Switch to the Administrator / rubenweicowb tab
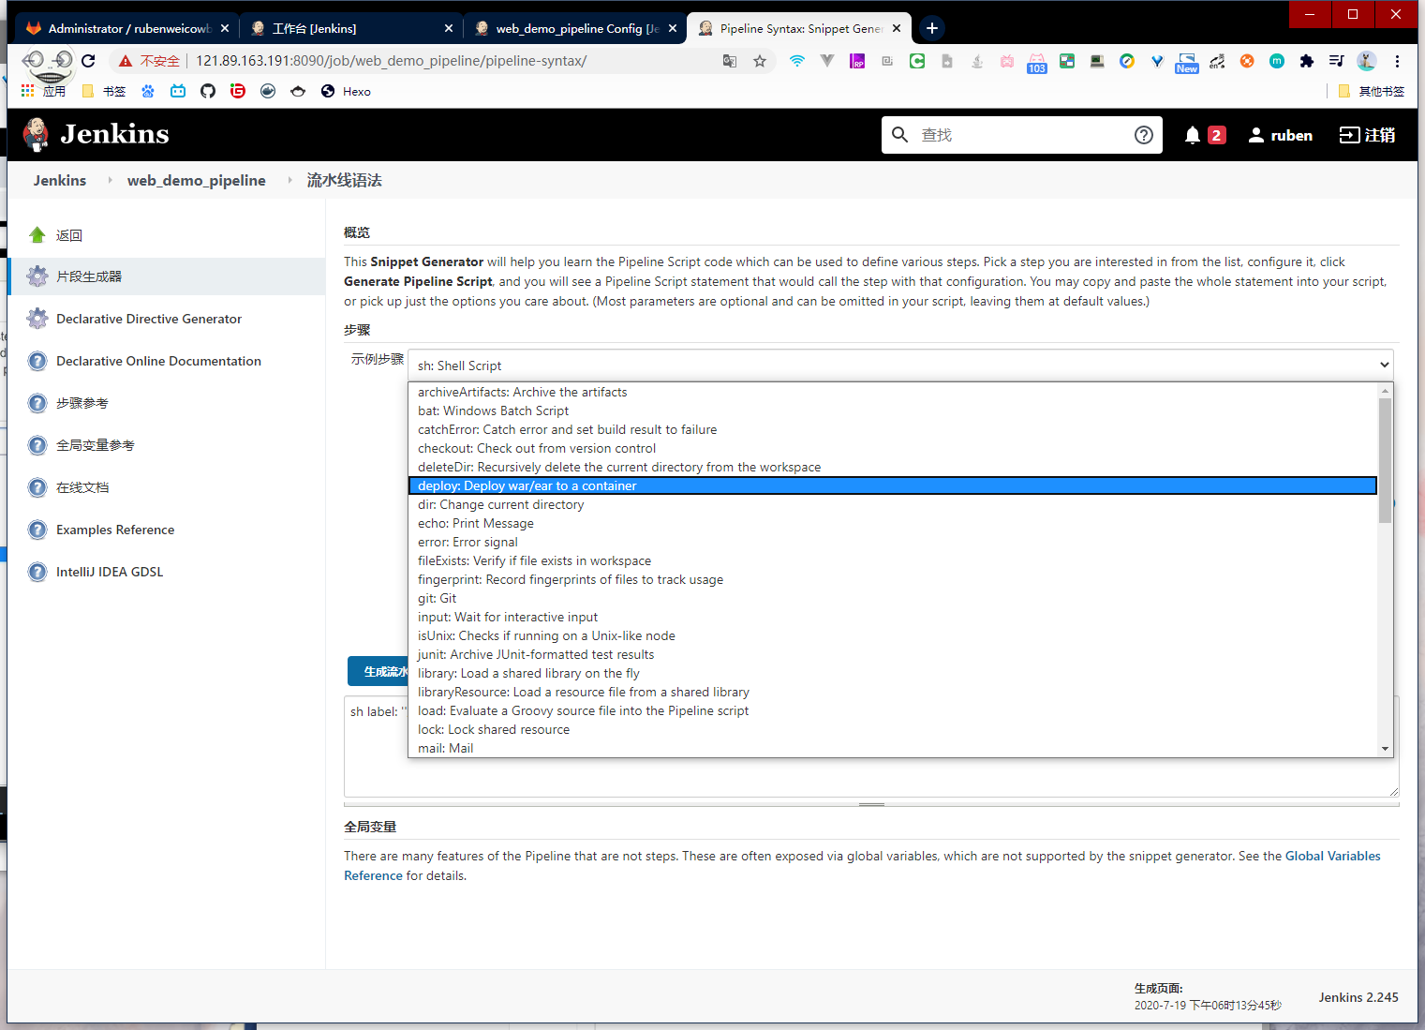 tap(127, 28)
